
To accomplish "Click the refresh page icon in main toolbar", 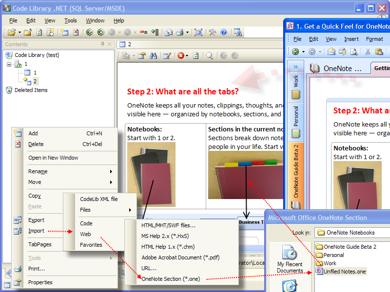I will point(39,32).
